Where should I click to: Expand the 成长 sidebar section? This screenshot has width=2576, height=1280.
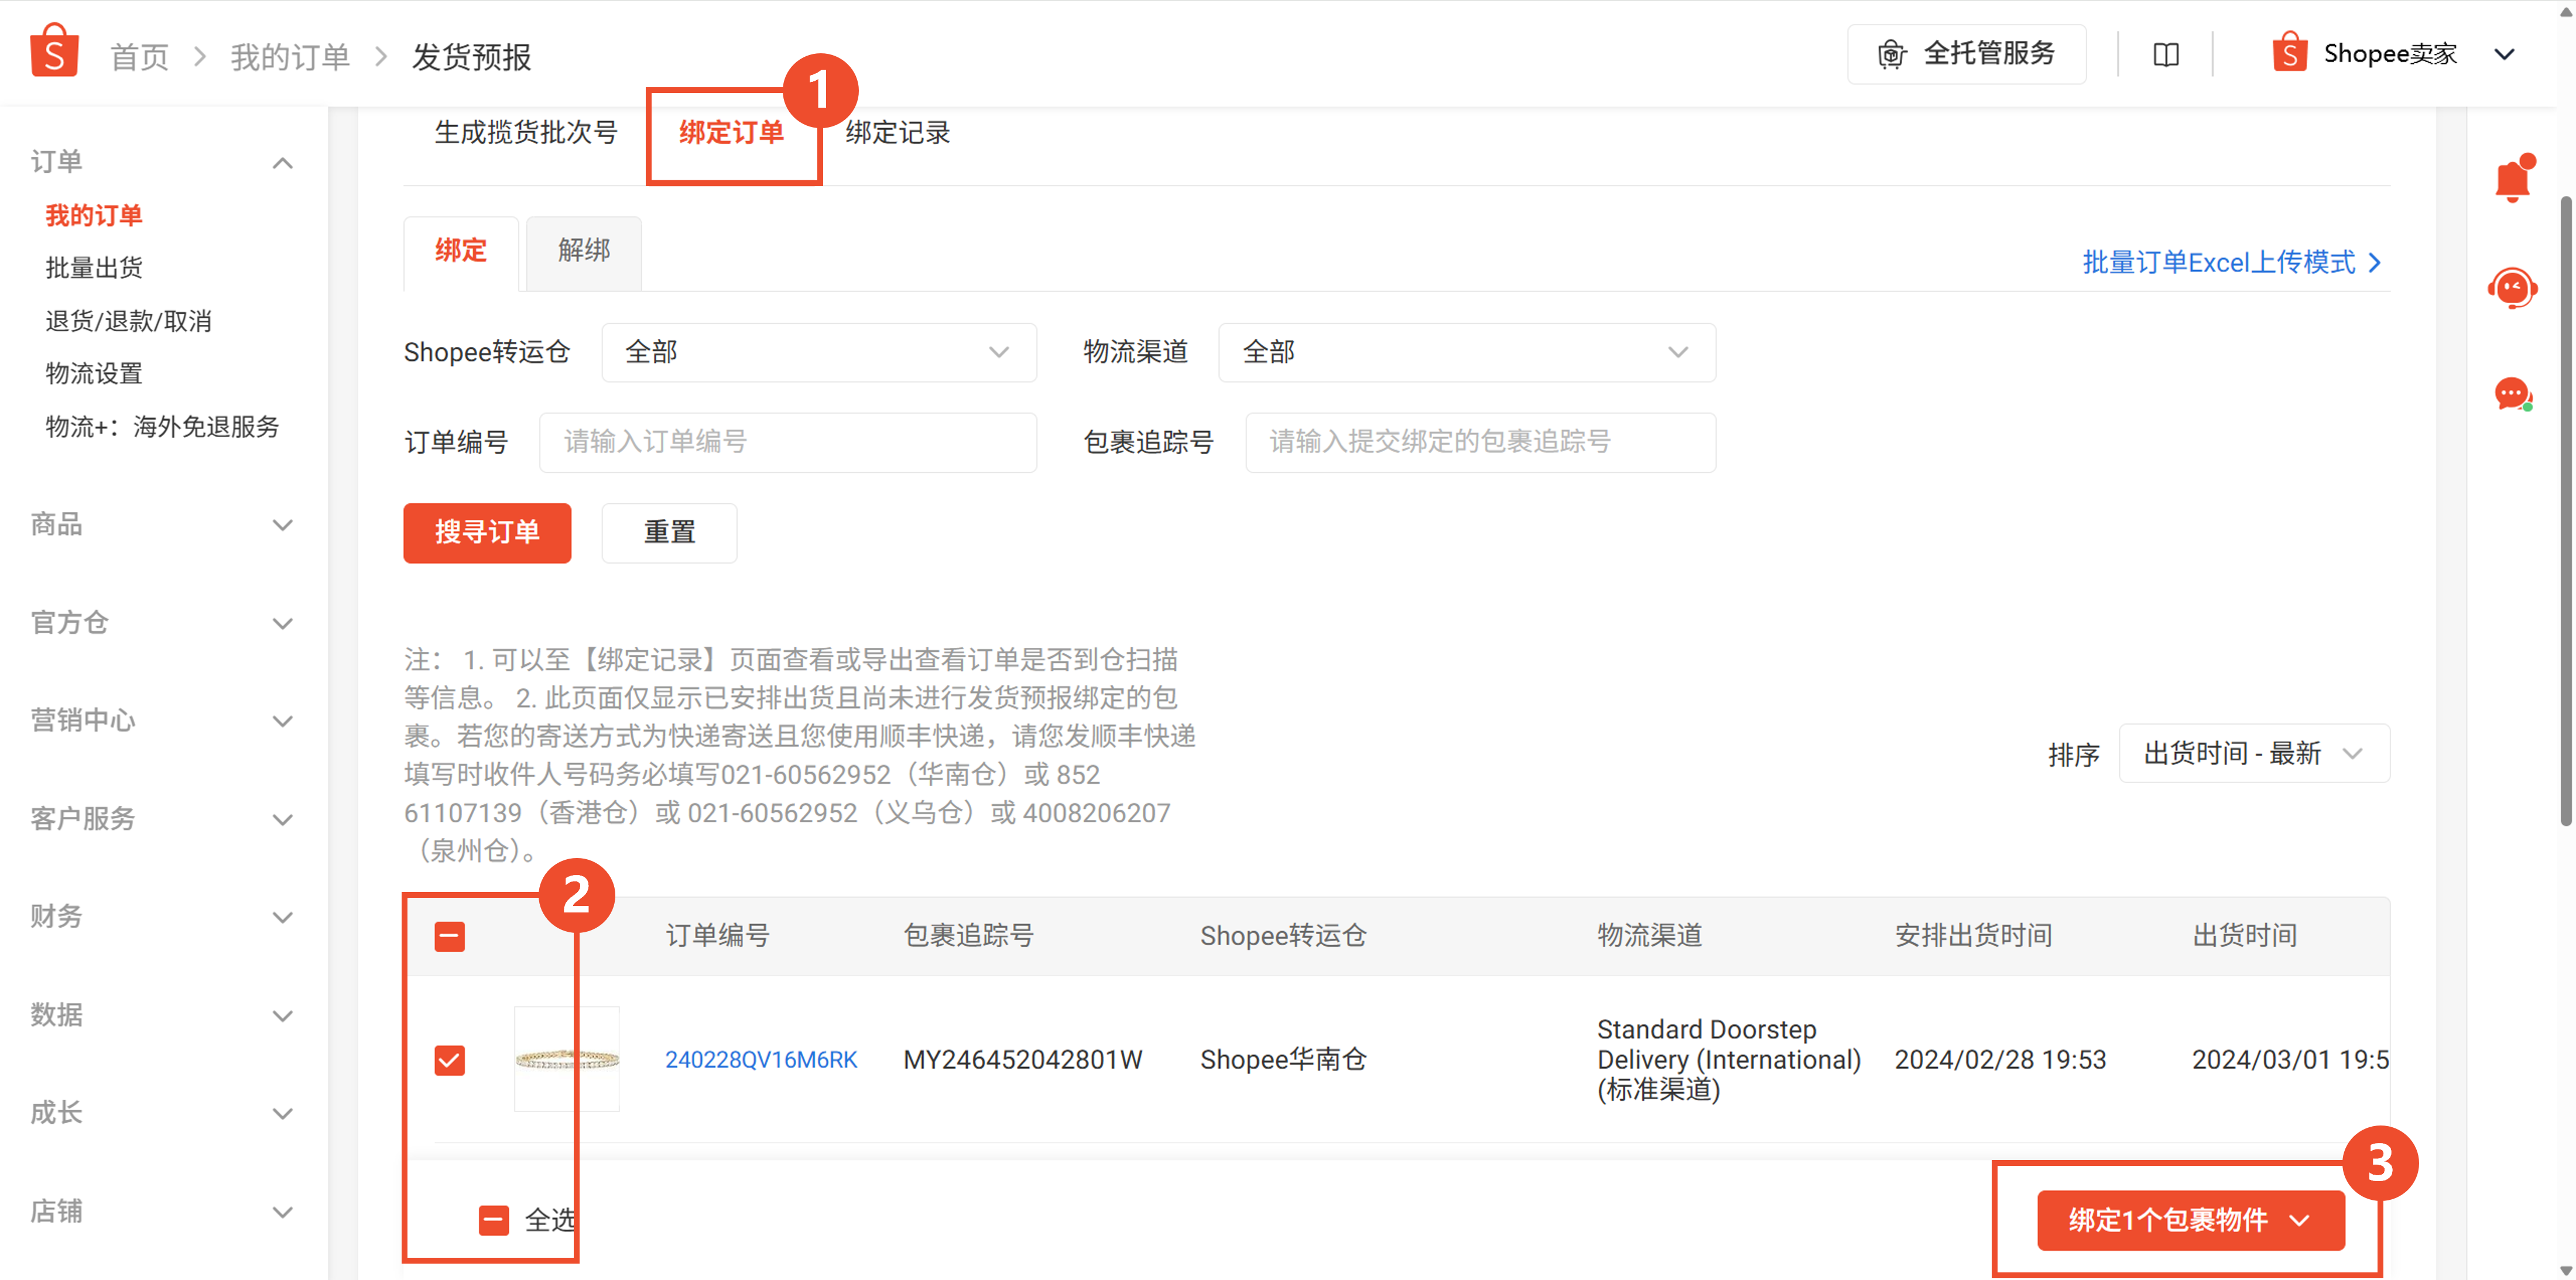click(x=283, y=1114)
